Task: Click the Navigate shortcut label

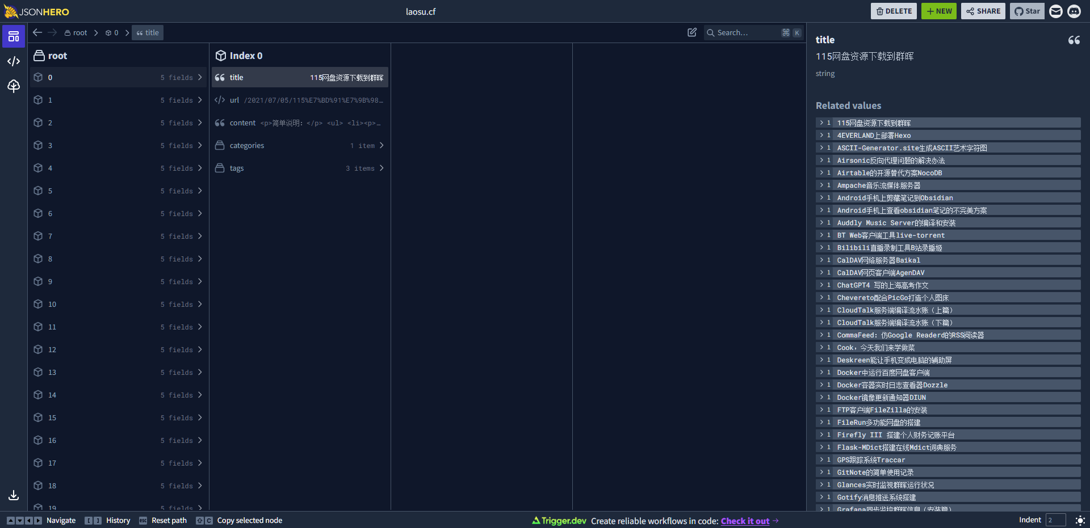Action: 61,520
